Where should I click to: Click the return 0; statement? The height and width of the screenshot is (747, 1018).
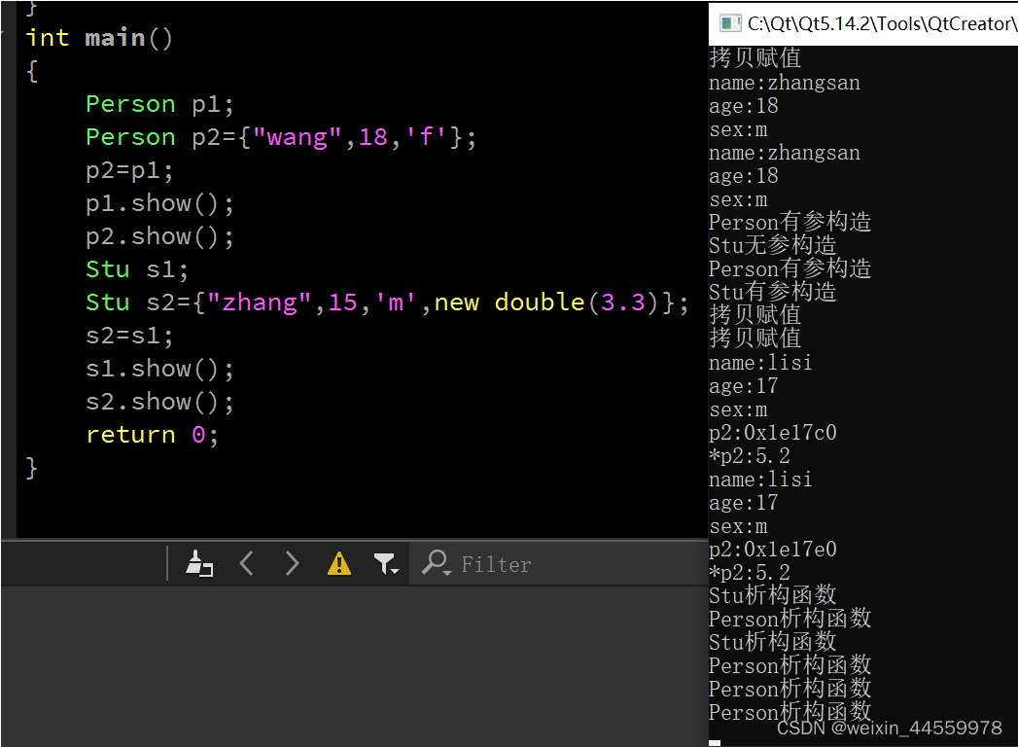coord(151,434)
